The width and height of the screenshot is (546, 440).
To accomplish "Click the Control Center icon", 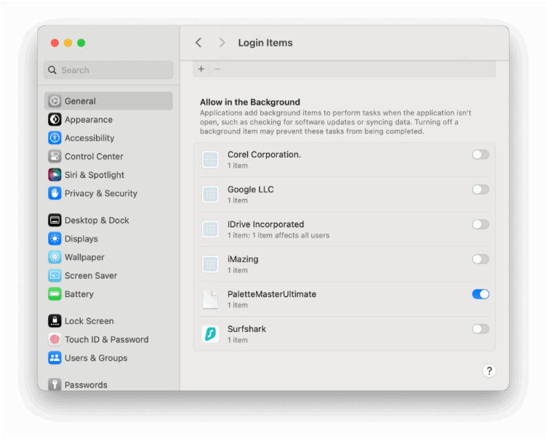I will click(x=55, y=156).
